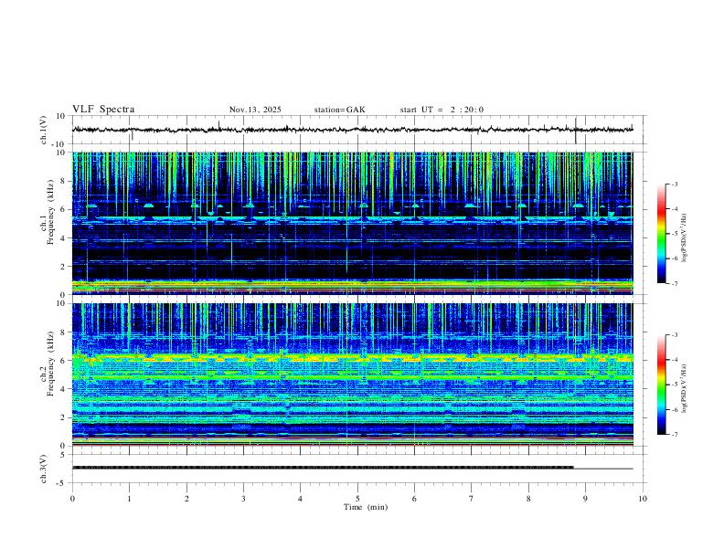Screen dimensions: 724x559
Task: Click the 5 minute tick label
Action: (357, 499)
